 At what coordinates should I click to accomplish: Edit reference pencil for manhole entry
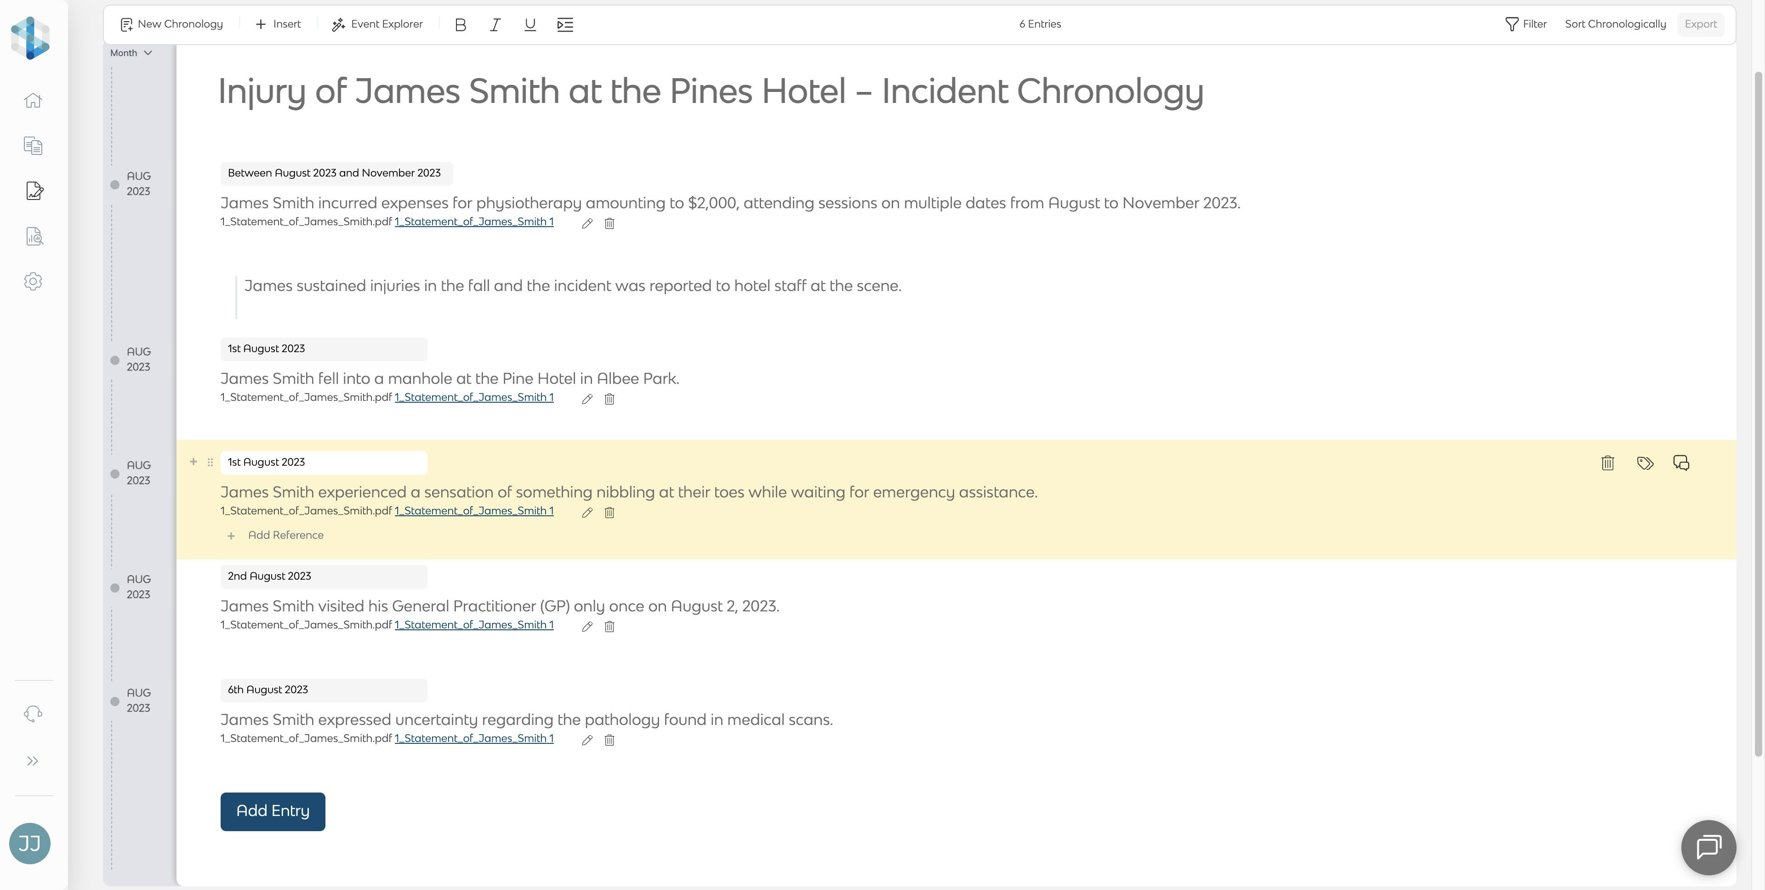point(587,399)
